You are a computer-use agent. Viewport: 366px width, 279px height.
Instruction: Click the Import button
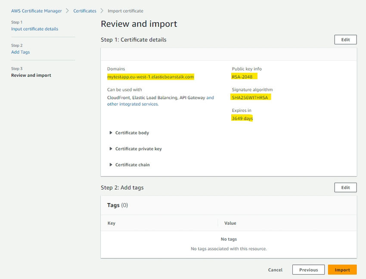[342, 270]
